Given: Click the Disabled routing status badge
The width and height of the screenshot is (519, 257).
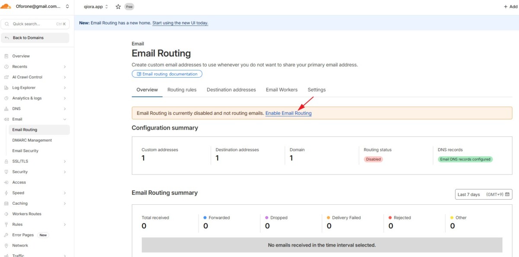Looking at the screenshot, I should click(373, 159).
